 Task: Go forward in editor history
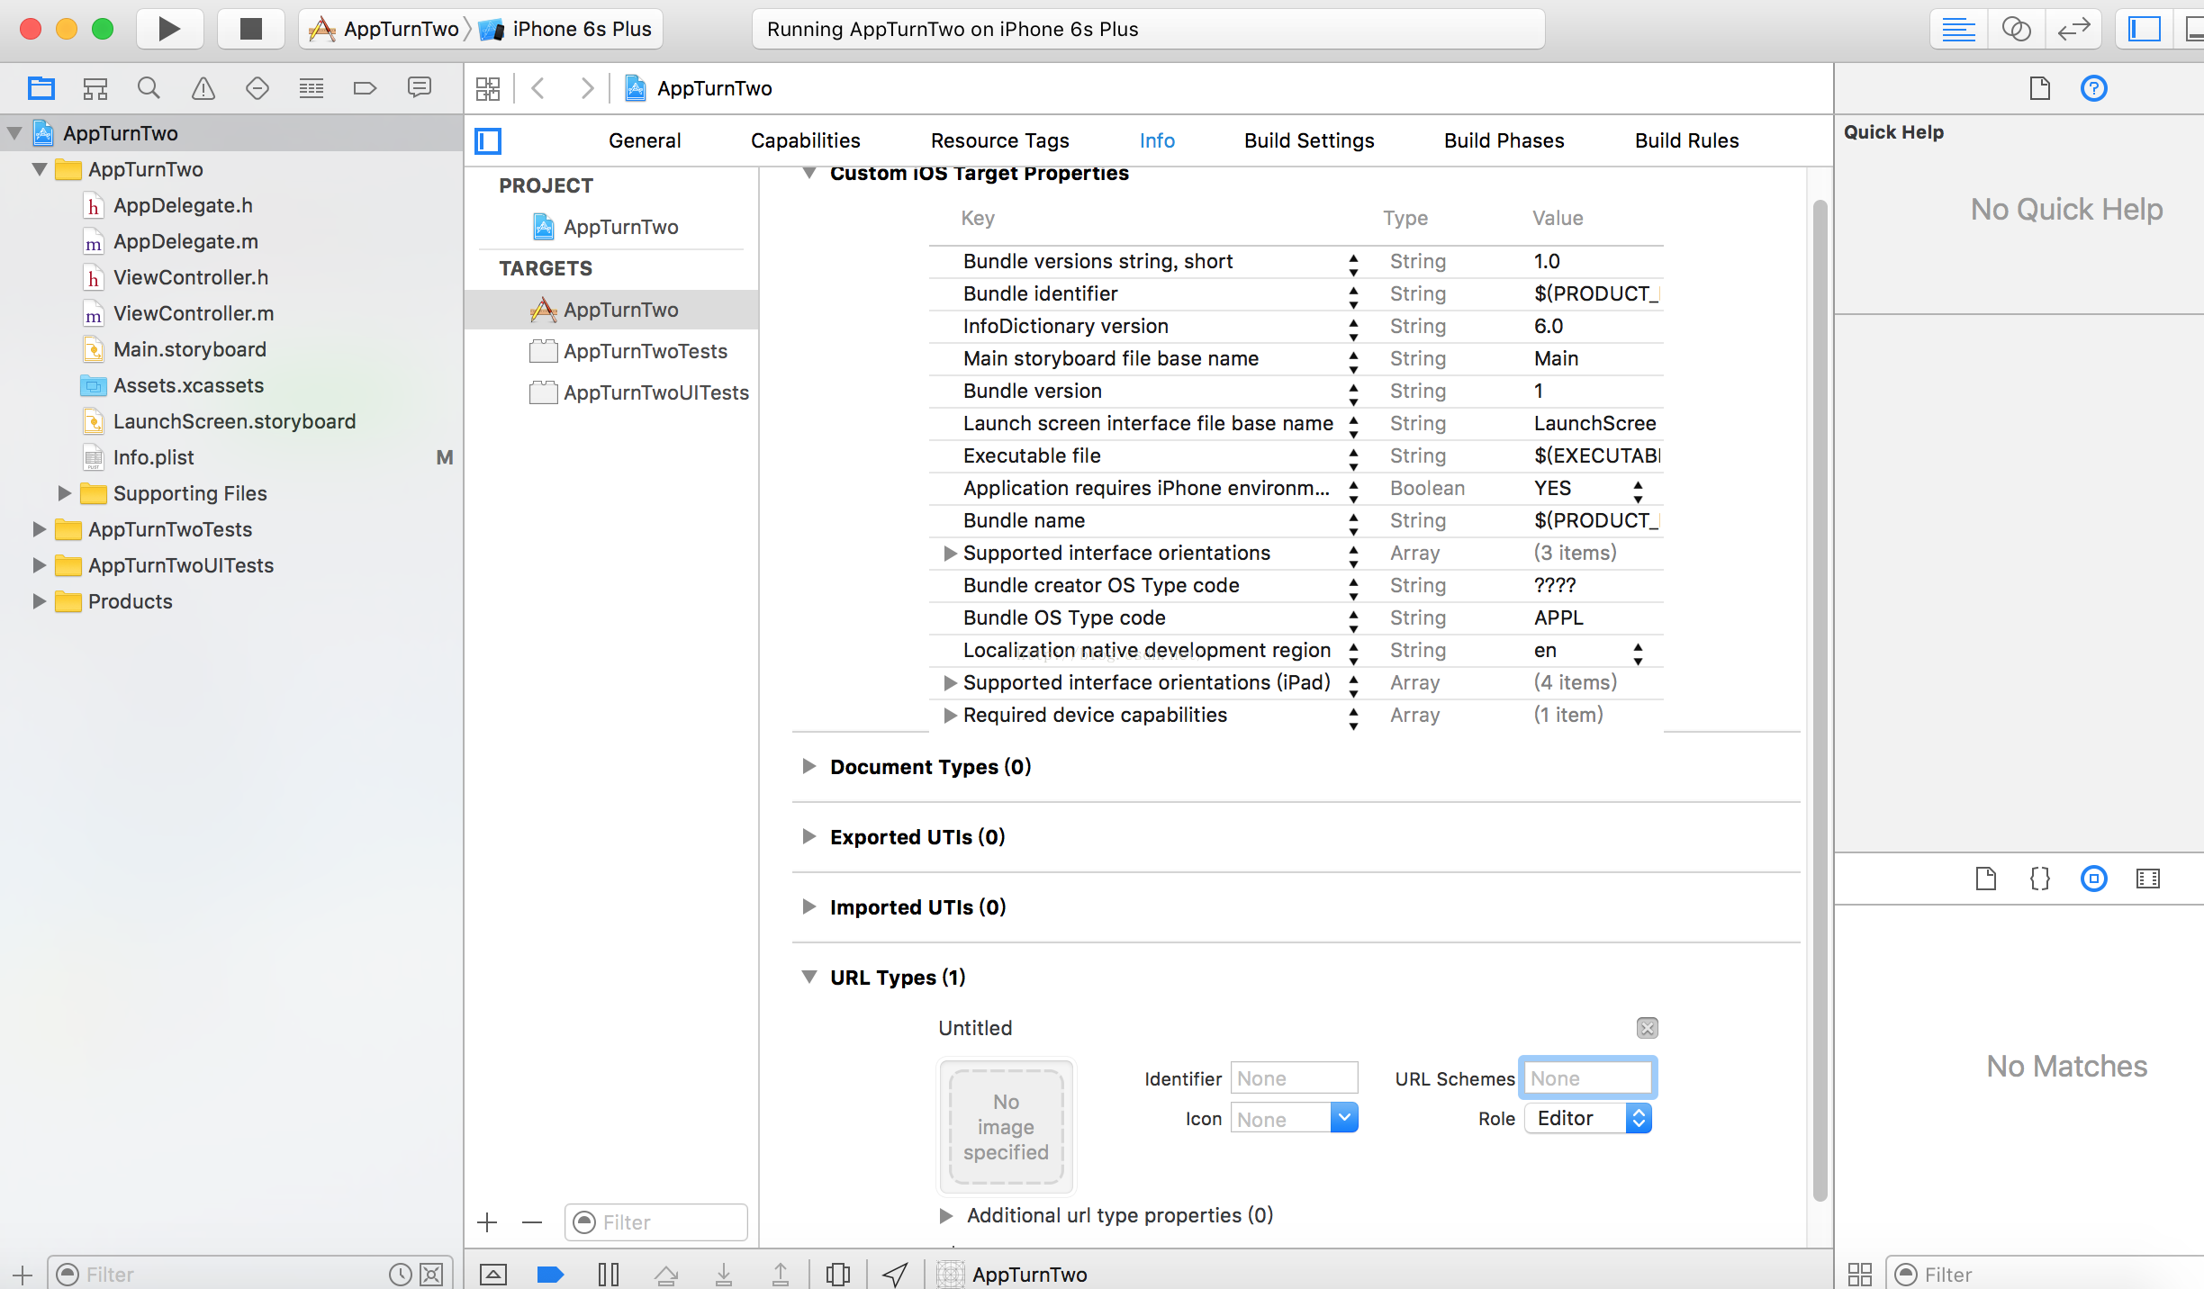point(587,88)
